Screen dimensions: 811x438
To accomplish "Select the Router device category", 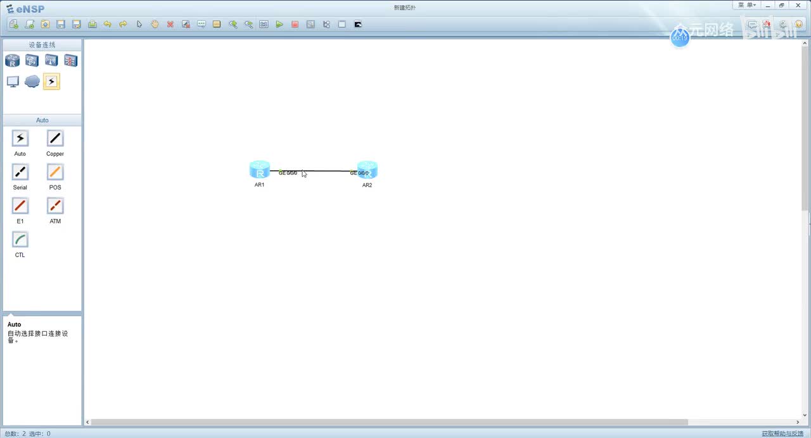I will [x=13, y=61].
